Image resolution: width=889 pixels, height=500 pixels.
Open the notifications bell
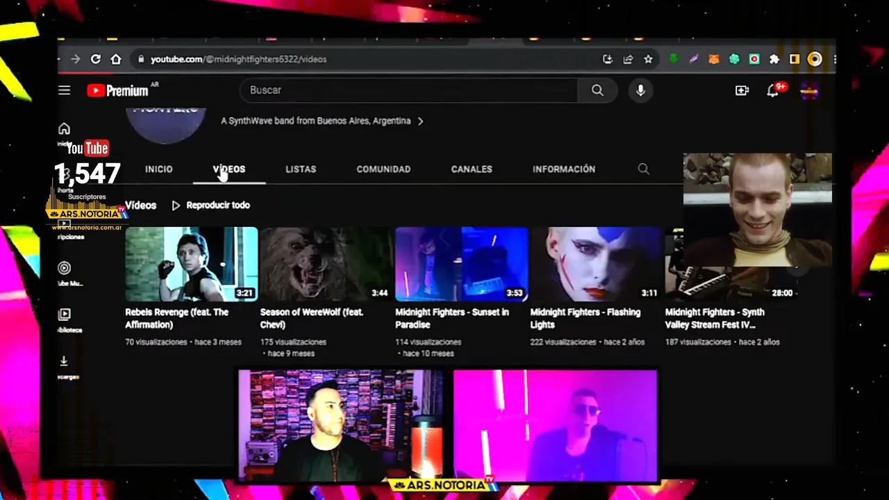coord(772,90)
